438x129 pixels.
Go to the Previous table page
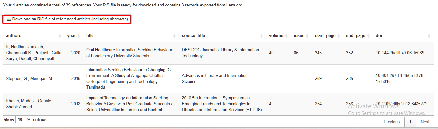point(391,122)
